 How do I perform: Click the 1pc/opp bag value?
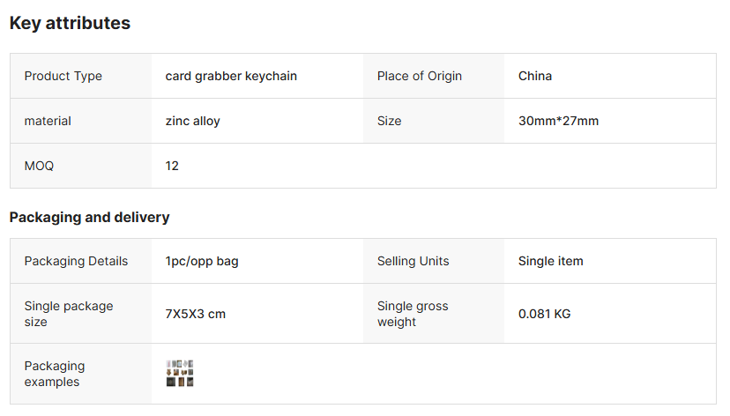[202, 261]
